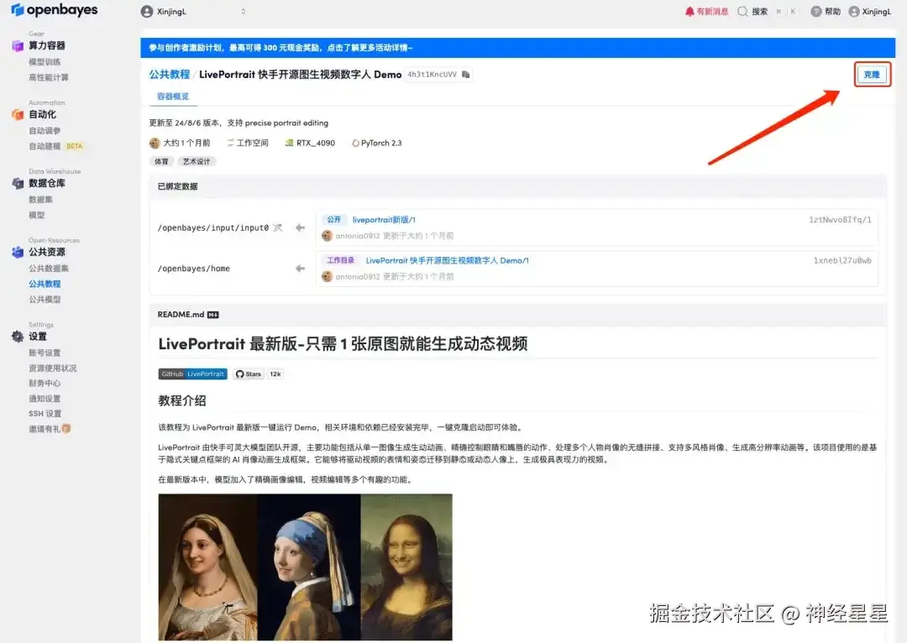Click the GitHub Stars badge
The width and height of the screenshot is (907, 643).
tap(249, 374)
